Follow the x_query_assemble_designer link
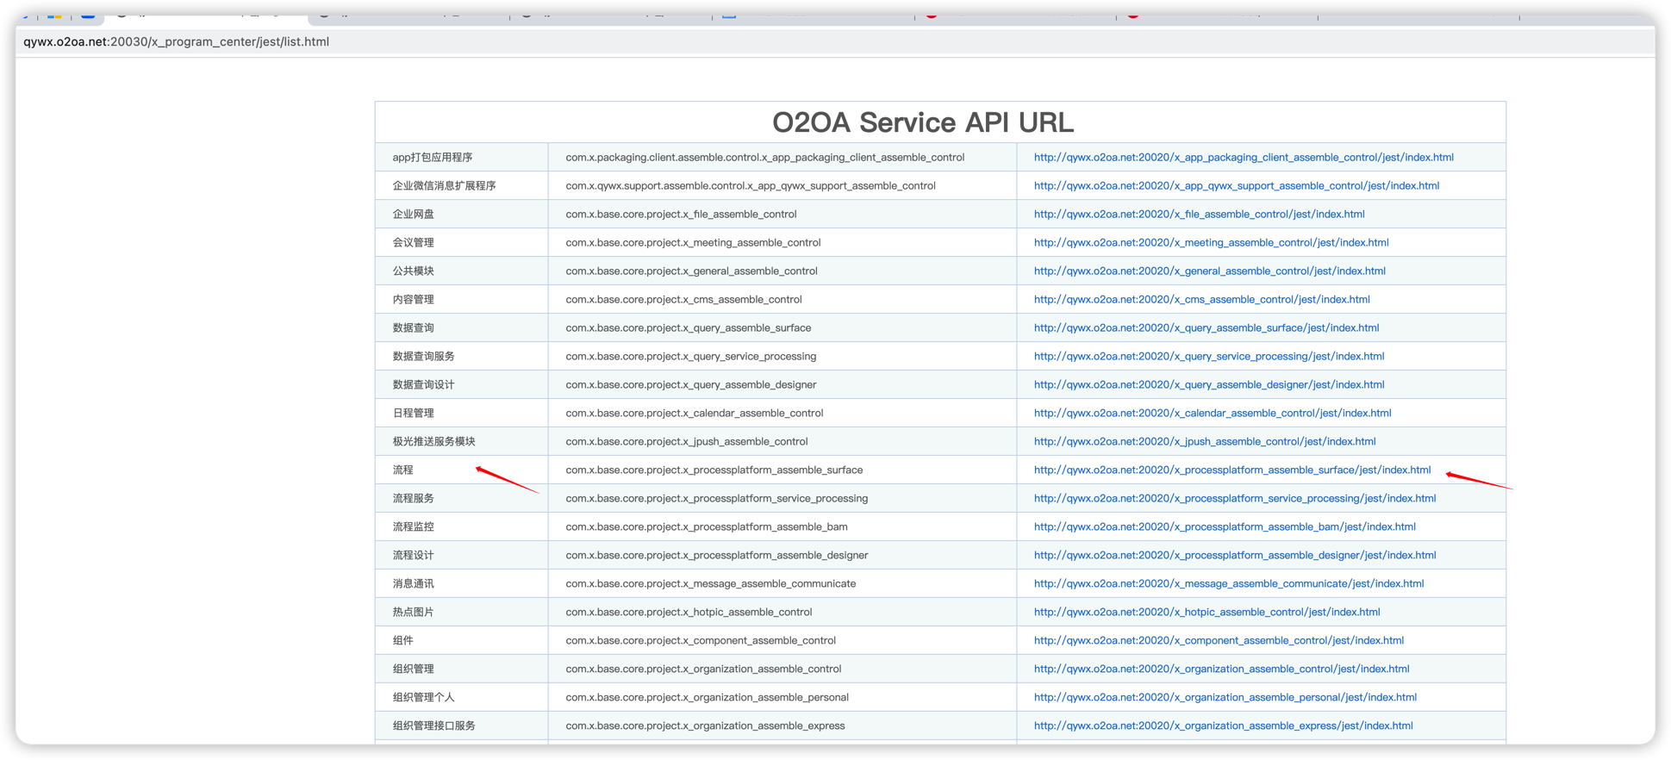 click(1208, 385)
